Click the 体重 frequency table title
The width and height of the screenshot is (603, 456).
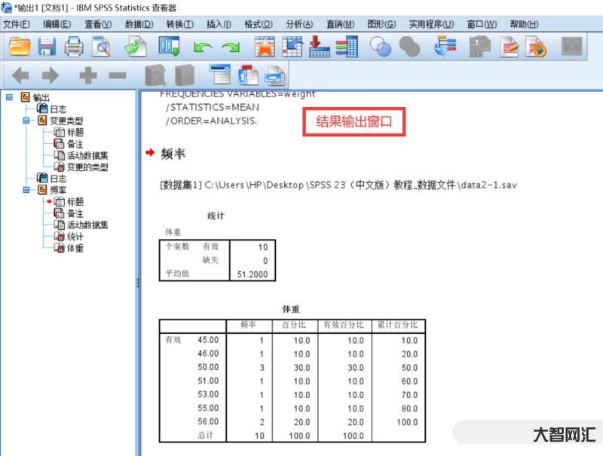pyautogui.click(x=291, y=309)
